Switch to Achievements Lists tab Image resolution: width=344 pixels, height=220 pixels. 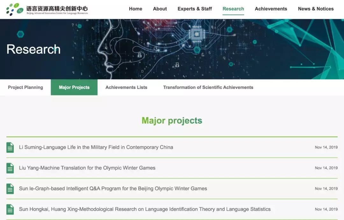(126, 88)
